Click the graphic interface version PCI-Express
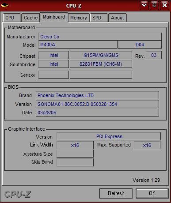The image size is (171, 203). click(109, 136)
